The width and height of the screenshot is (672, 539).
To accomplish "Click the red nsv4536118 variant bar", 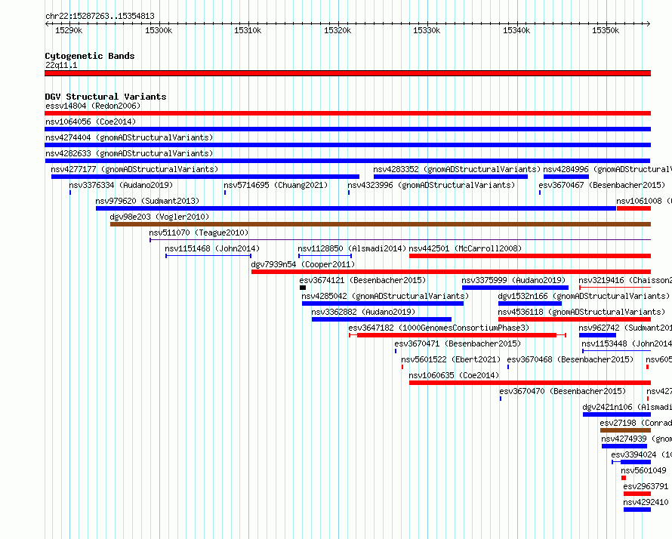I will (x=575, y=319).
